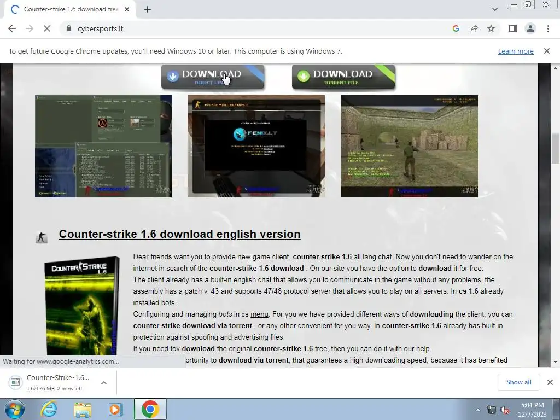Click the forward navigation arrow

(x=30, y=28)
